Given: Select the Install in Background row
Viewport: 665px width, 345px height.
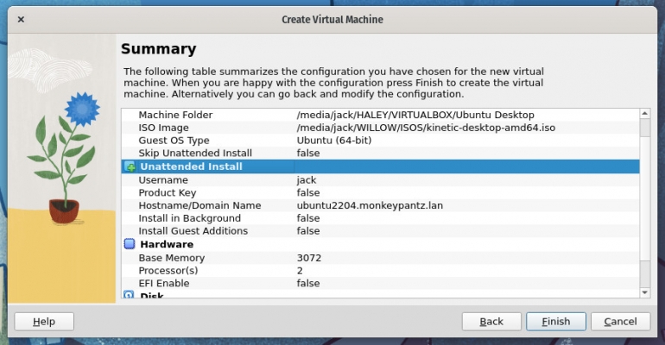Looking at the screenshot, I should tap(380, 218).
